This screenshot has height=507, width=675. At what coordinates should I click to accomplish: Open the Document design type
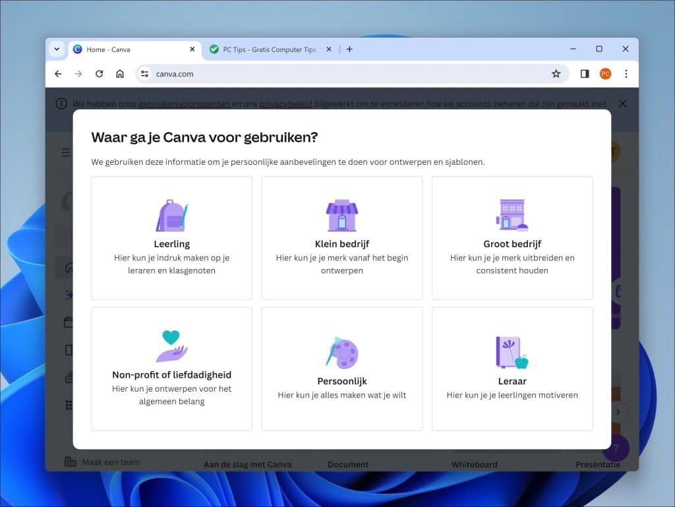348,464
